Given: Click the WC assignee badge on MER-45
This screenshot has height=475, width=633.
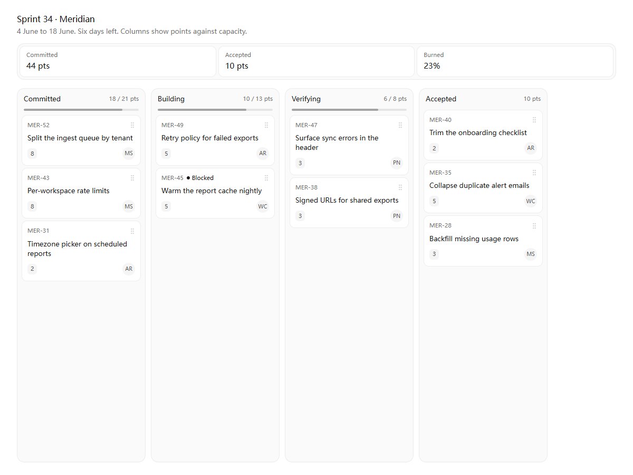Looking at the screenshot, I should click(263, 206).
